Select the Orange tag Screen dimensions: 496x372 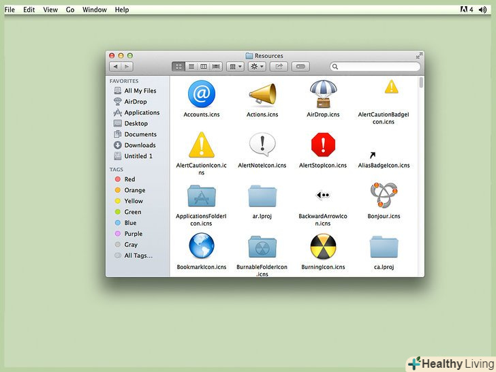[130, 190]
